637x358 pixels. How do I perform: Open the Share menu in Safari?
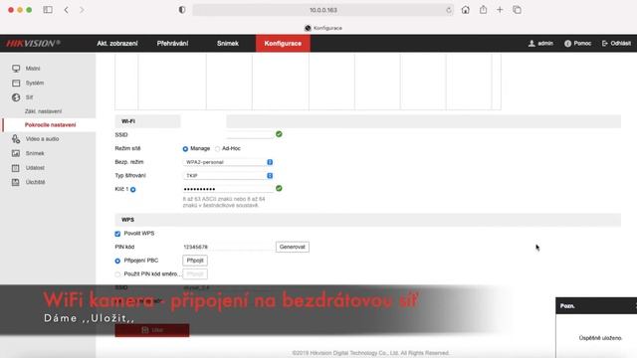[483, 10]
